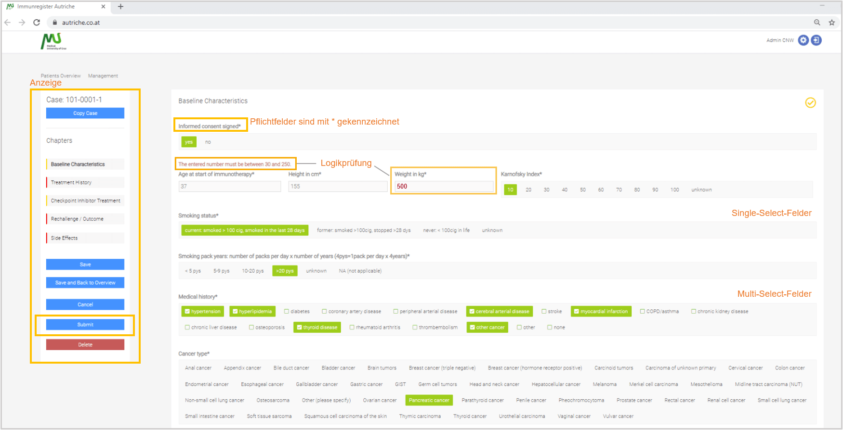The width and height of the screenshot is (843, 430).
Task: Click into the Weight in kg field
Action: pyautogui.click(x=443, y=187)
